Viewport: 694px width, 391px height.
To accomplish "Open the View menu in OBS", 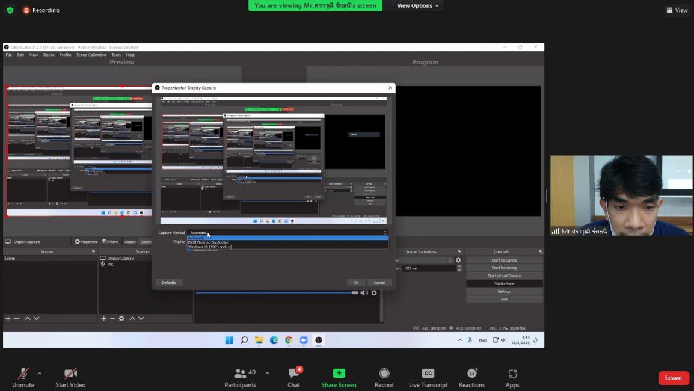I will [x=34, y=55].
